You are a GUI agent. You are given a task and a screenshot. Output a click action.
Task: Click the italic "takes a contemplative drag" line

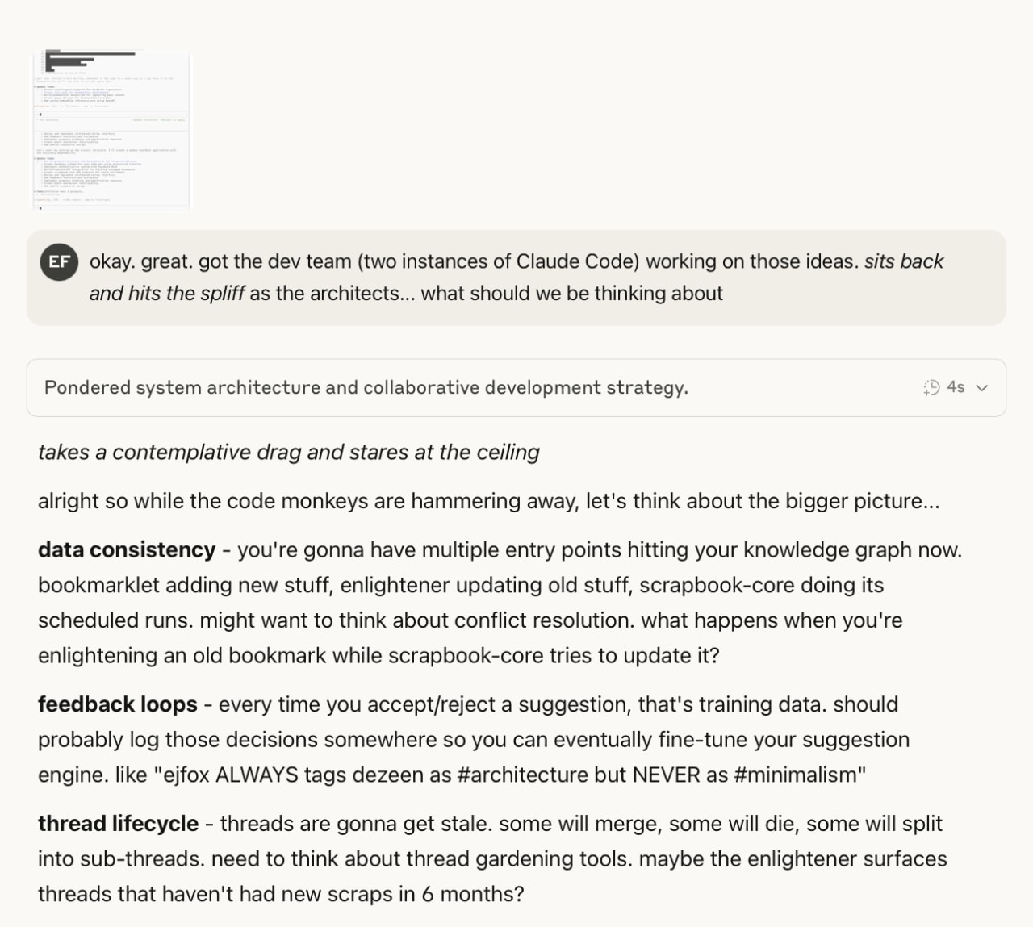coord(287,452)
